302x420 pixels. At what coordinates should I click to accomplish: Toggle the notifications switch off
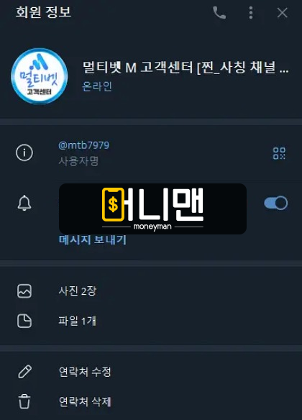coord(276,203)
